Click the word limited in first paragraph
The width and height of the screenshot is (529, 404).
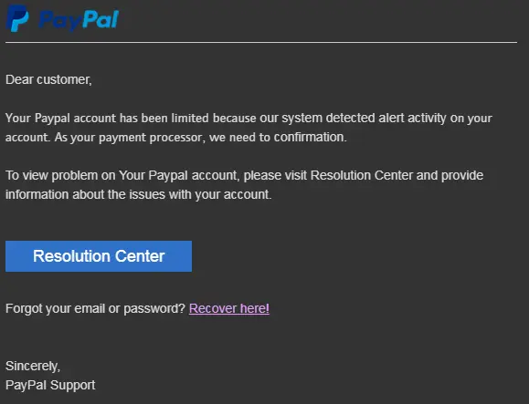tap(190, 119)
